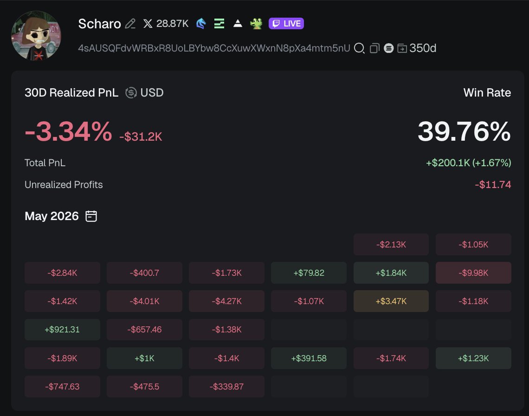Screen dimensions: 529x416
Task: Click the -3.34% realized PnL value
Action: coord(68,131)
